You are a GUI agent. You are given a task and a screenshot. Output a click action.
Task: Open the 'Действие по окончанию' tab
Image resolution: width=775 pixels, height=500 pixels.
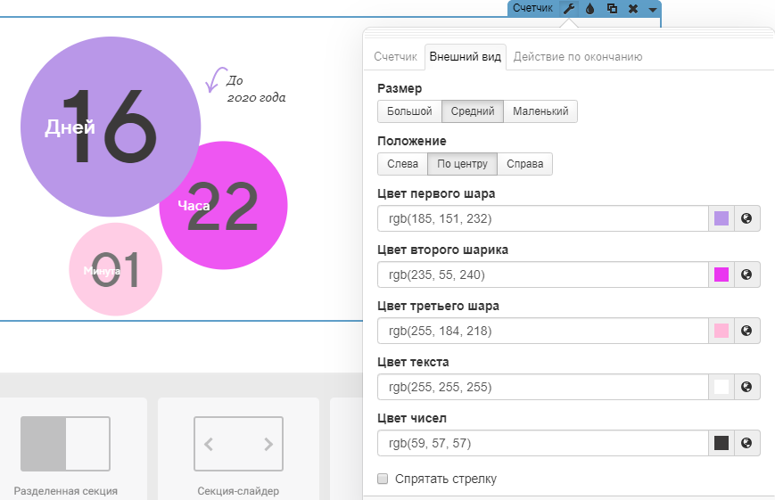coord(577,57)
